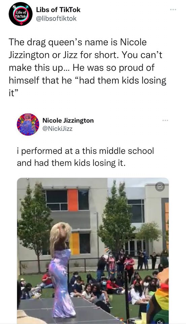186x324 pixels.
Task: Click the Libs of TikTok display name
Action: [x=58, y=10]
